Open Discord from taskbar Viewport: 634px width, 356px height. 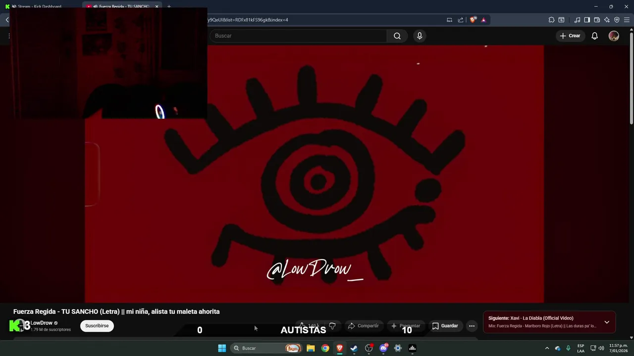(x=383, y=348)
